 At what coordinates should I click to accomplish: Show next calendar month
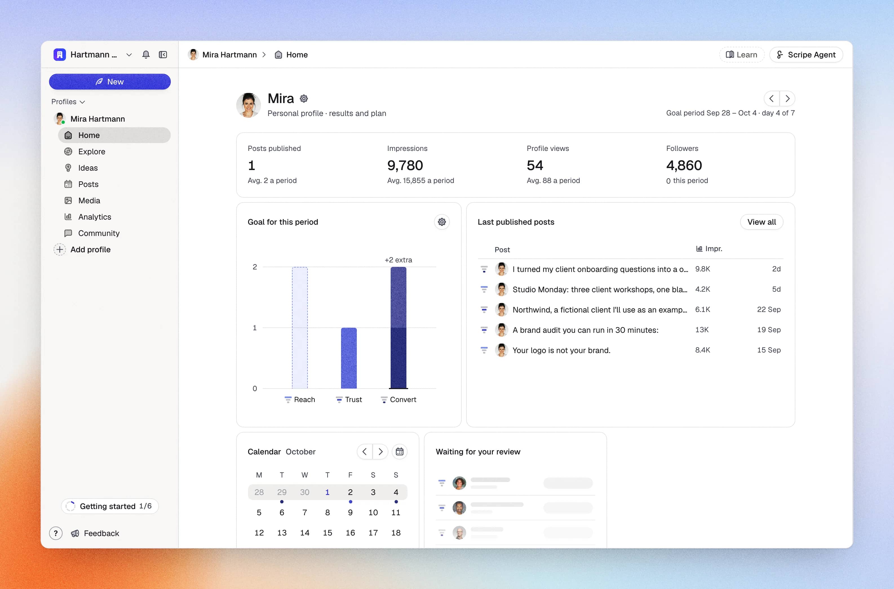pyautogui.click(x=380, y=452)
